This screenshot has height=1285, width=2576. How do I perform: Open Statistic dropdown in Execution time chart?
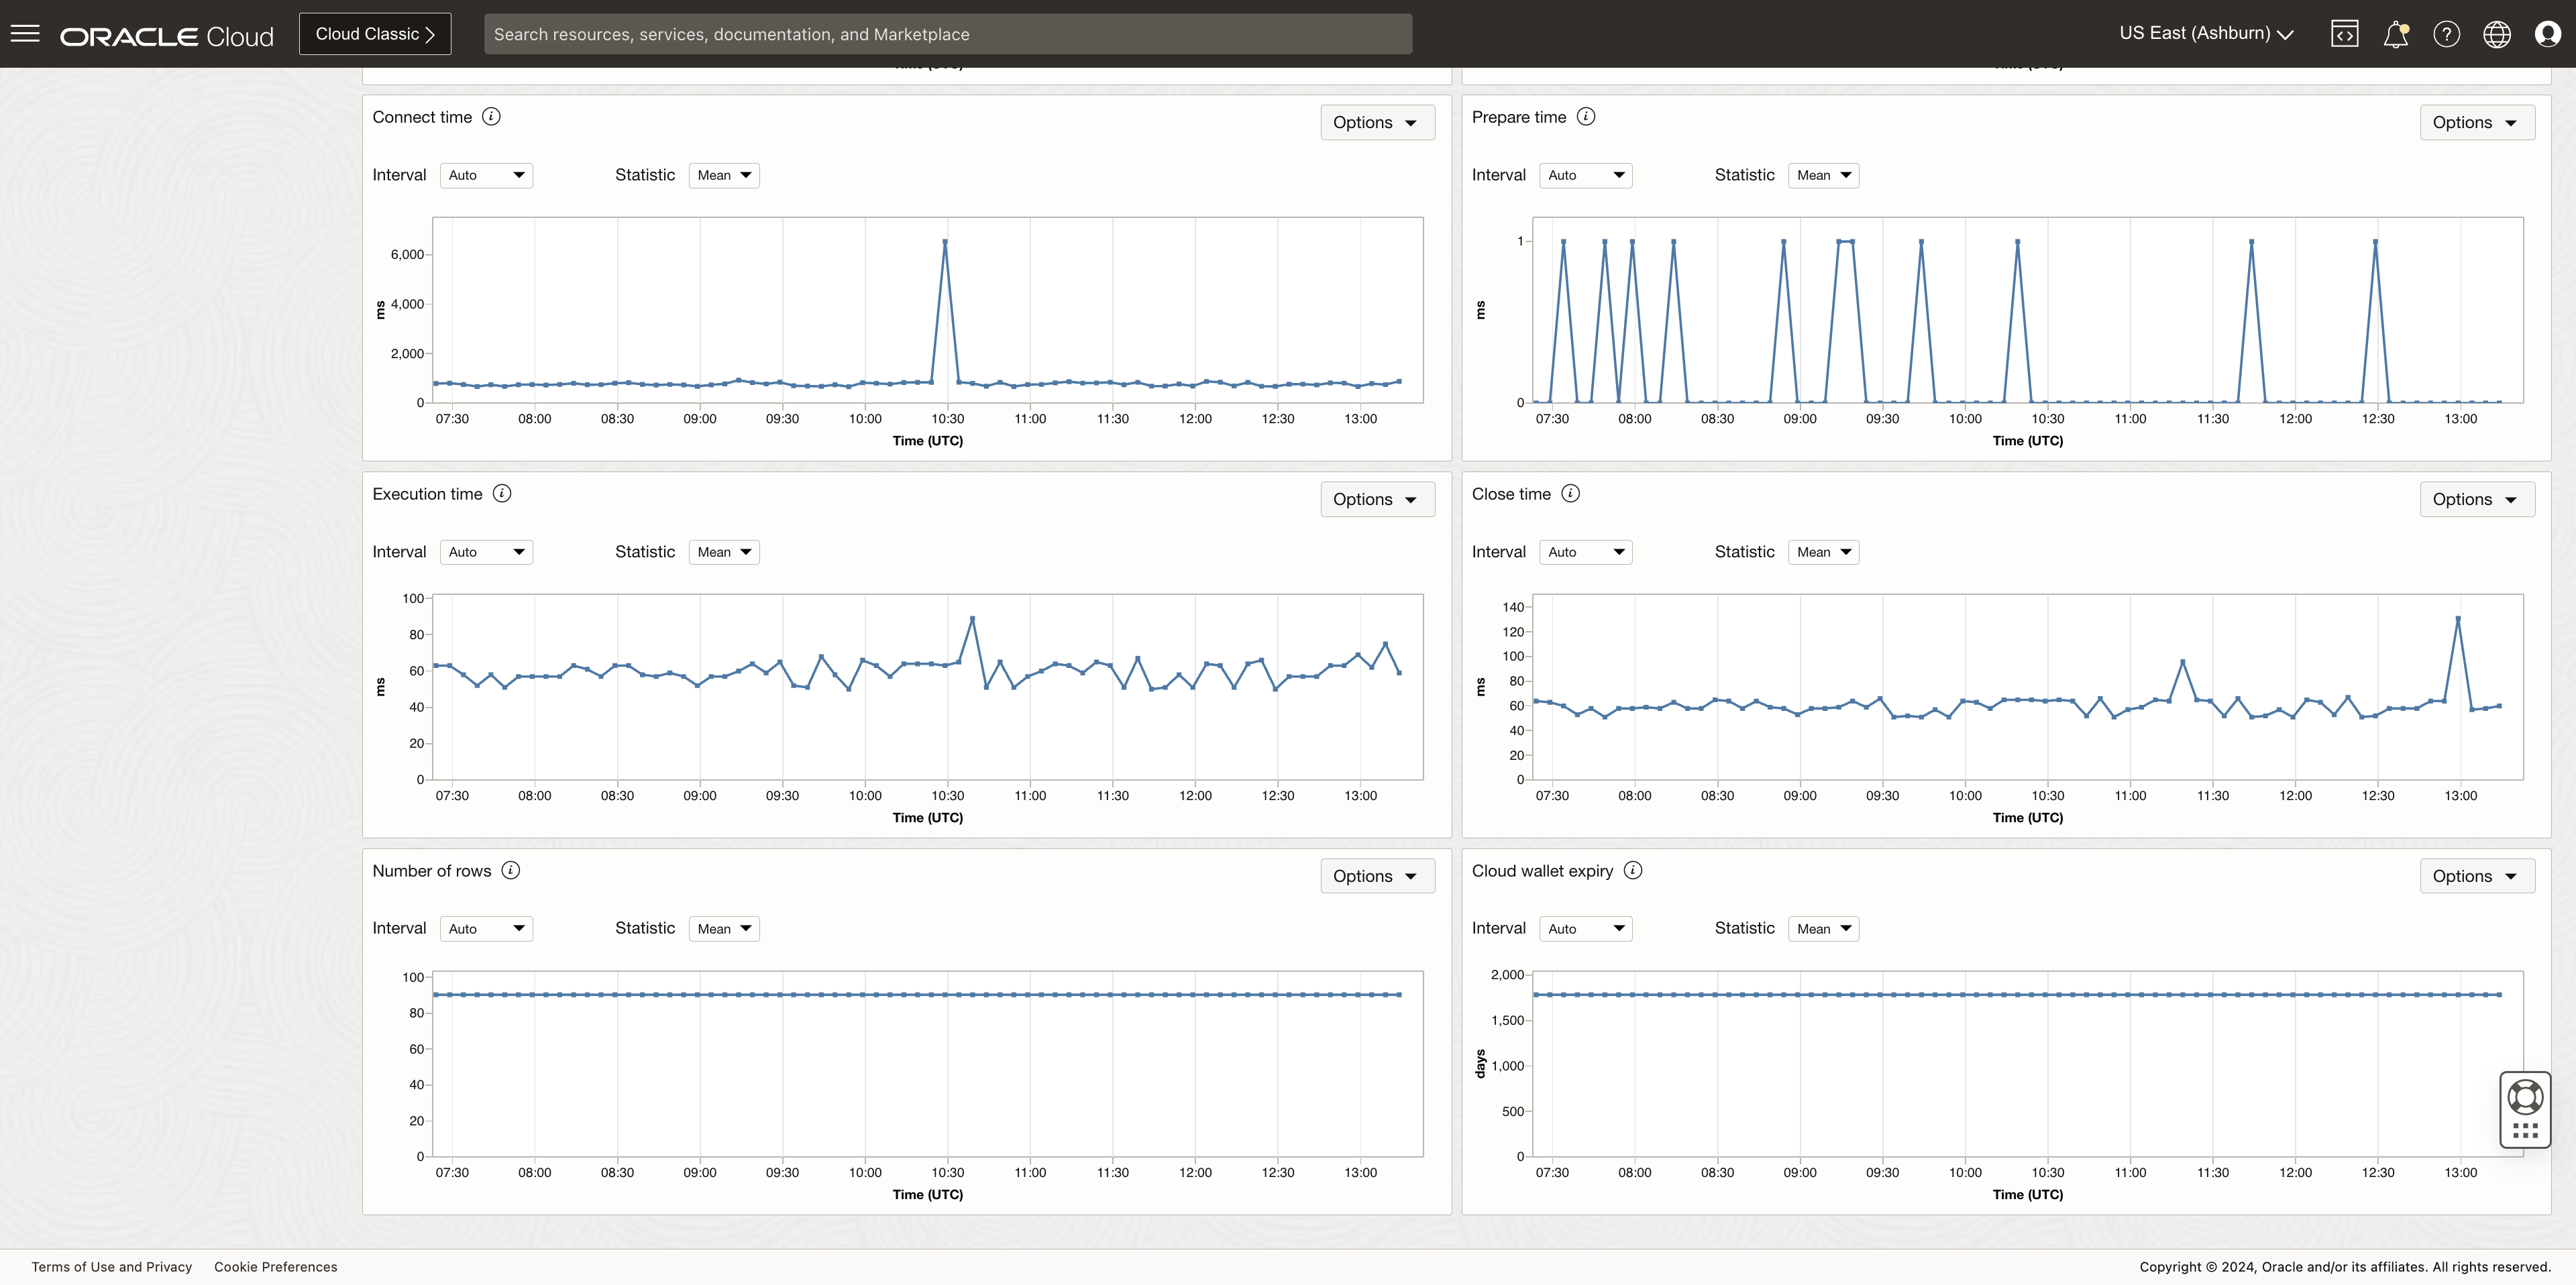tap(724, 552)
